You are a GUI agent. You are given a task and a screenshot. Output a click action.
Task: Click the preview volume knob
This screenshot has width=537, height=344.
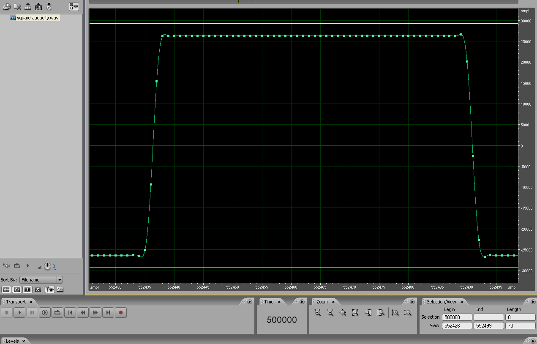click(x=47, y=266)
